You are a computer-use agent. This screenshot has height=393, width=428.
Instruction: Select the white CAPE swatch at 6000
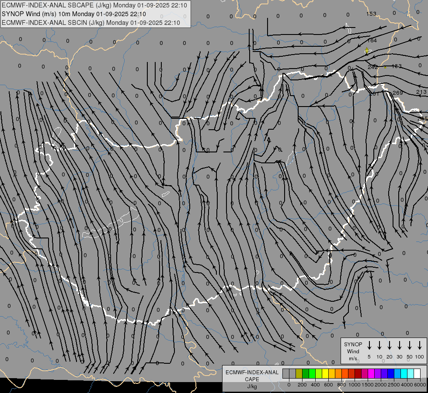[417, 373]
